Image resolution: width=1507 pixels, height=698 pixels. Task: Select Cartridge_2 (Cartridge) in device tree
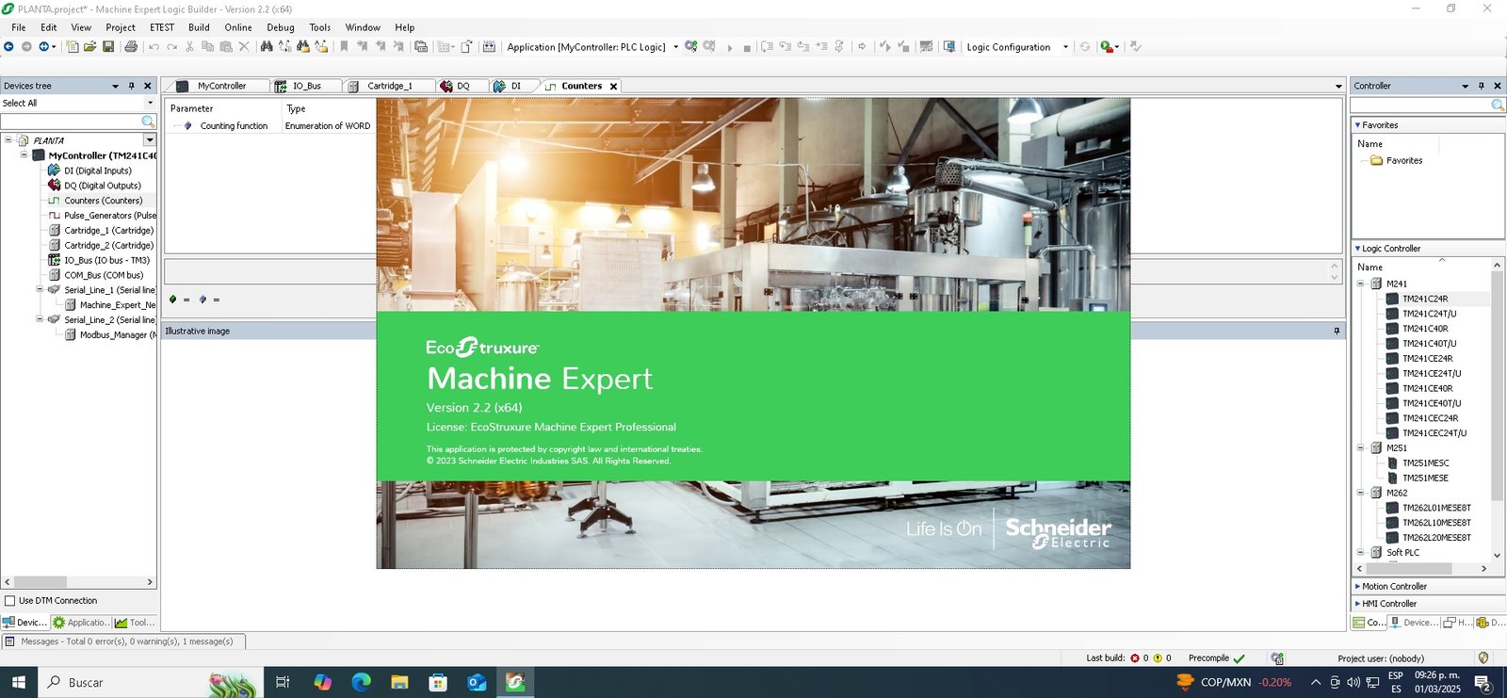pyautogui.click(x=108, y=245)
